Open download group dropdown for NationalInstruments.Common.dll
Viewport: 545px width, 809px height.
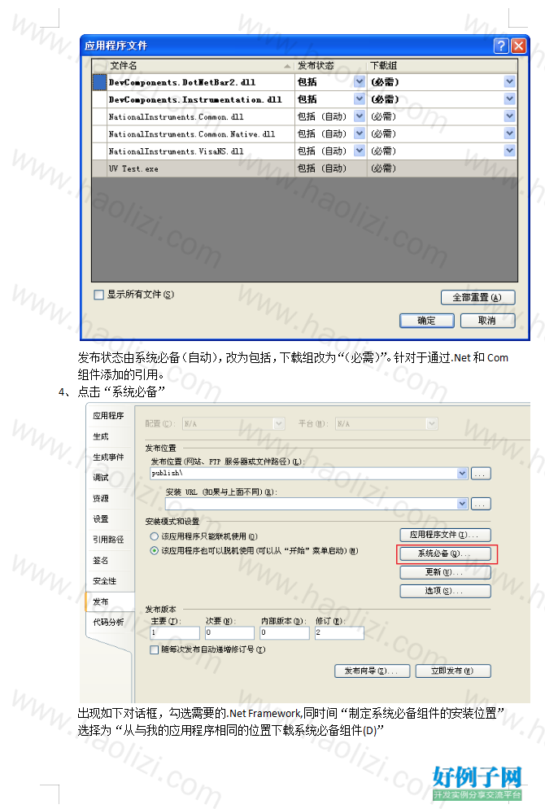[509, 116]
